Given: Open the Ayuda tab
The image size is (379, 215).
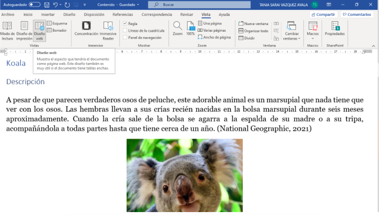Looking at the screenshot, I should [x=224, y=15].
